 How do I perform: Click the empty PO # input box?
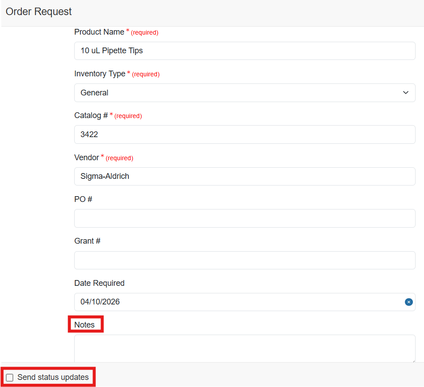244,218
